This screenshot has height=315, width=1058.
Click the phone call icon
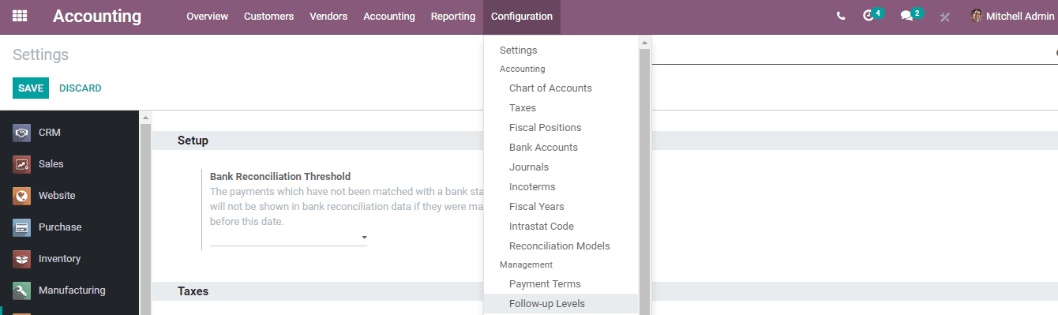841,17
